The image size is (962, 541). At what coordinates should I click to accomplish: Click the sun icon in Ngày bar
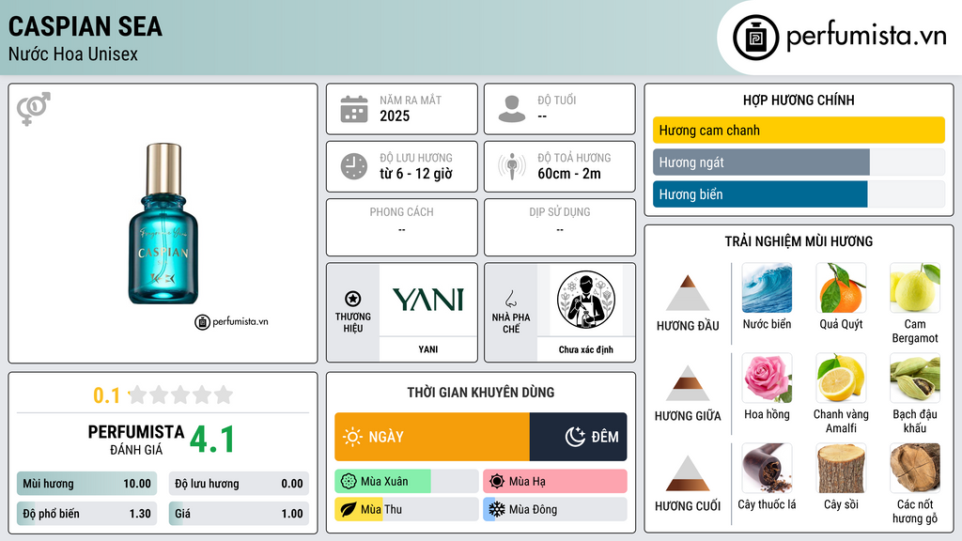pos(352,437)
